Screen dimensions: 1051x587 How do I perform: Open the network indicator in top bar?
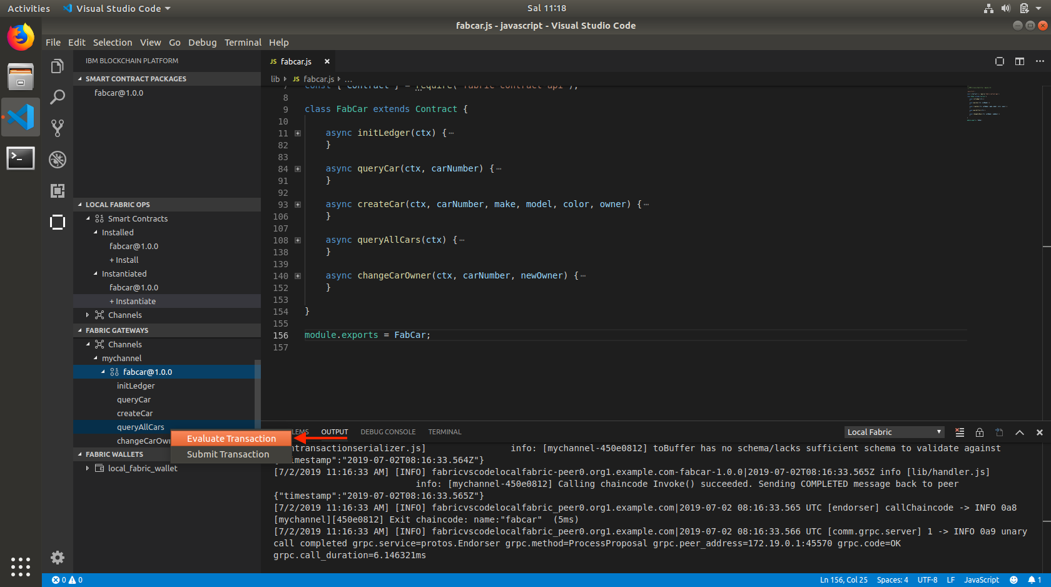click(x=988, y=8)
